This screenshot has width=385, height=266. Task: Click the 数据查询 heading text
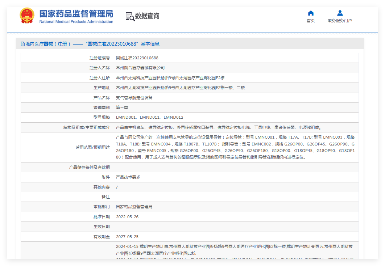pyautogui.click(x=147, y=16)
